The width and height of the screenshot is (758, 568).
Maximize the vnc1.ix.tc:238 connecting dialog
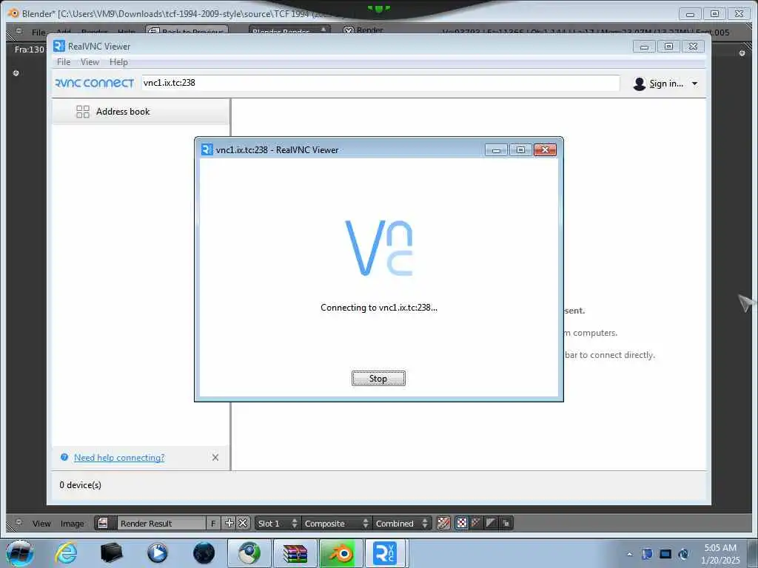click(520, 149)
